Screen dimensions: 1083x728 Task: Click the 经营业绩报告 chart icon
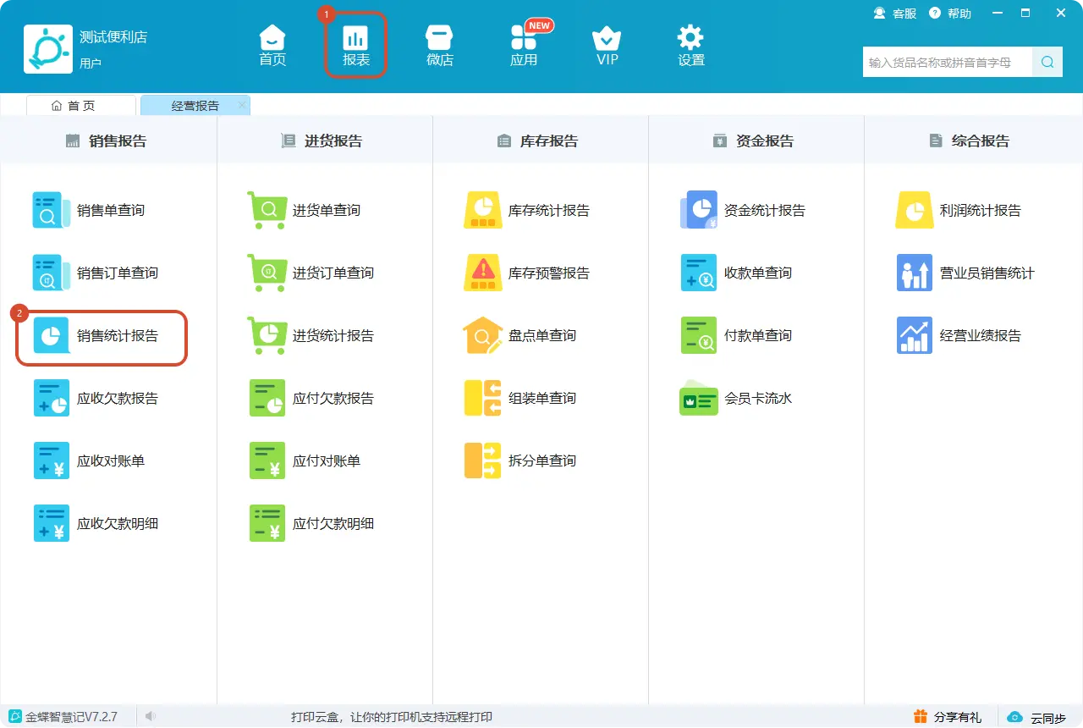click(914, 335)
